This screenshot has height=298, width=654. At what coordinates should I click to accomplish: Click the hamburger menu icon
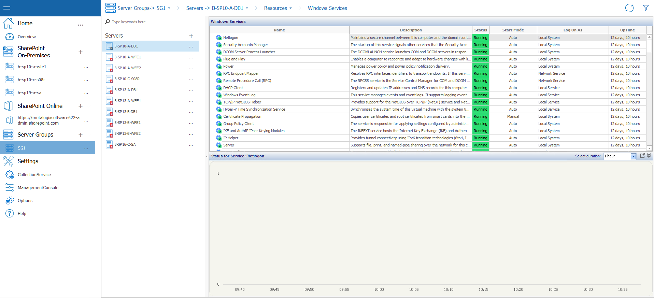point(7,8)
